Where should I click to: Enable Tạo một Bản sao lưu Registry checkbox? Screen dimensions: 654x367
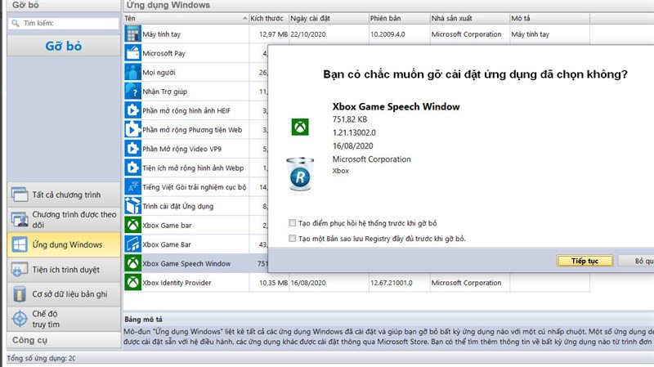coord(293,239)
